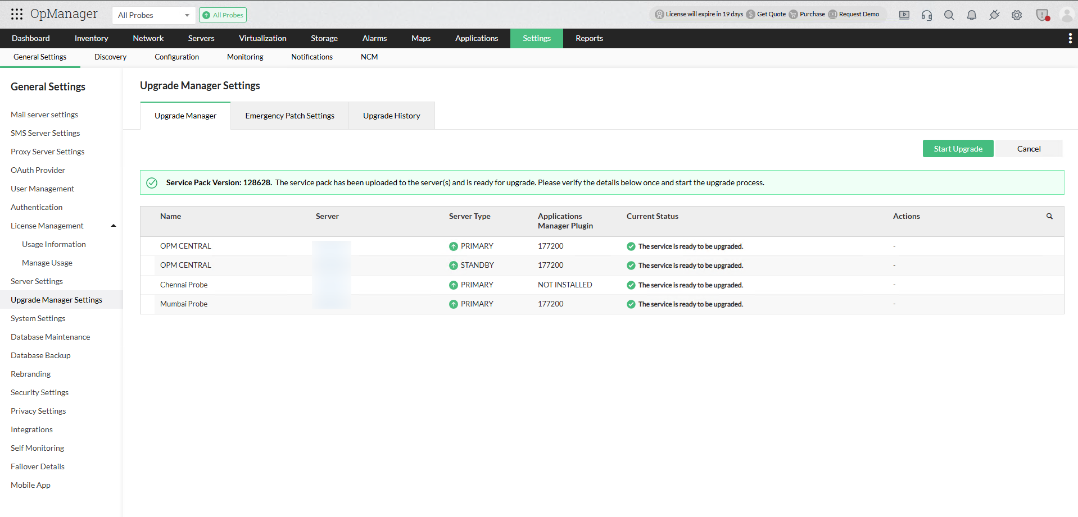The image size is (1078, 517).
Task: Click the table search icon in Actions column
Action: pos(1049,216)
